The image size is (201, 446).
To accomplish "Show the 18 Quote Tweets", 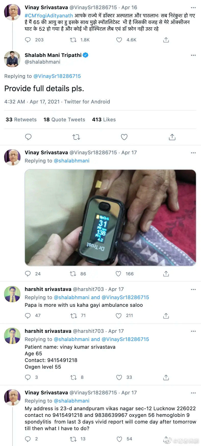I will [64, 120].
